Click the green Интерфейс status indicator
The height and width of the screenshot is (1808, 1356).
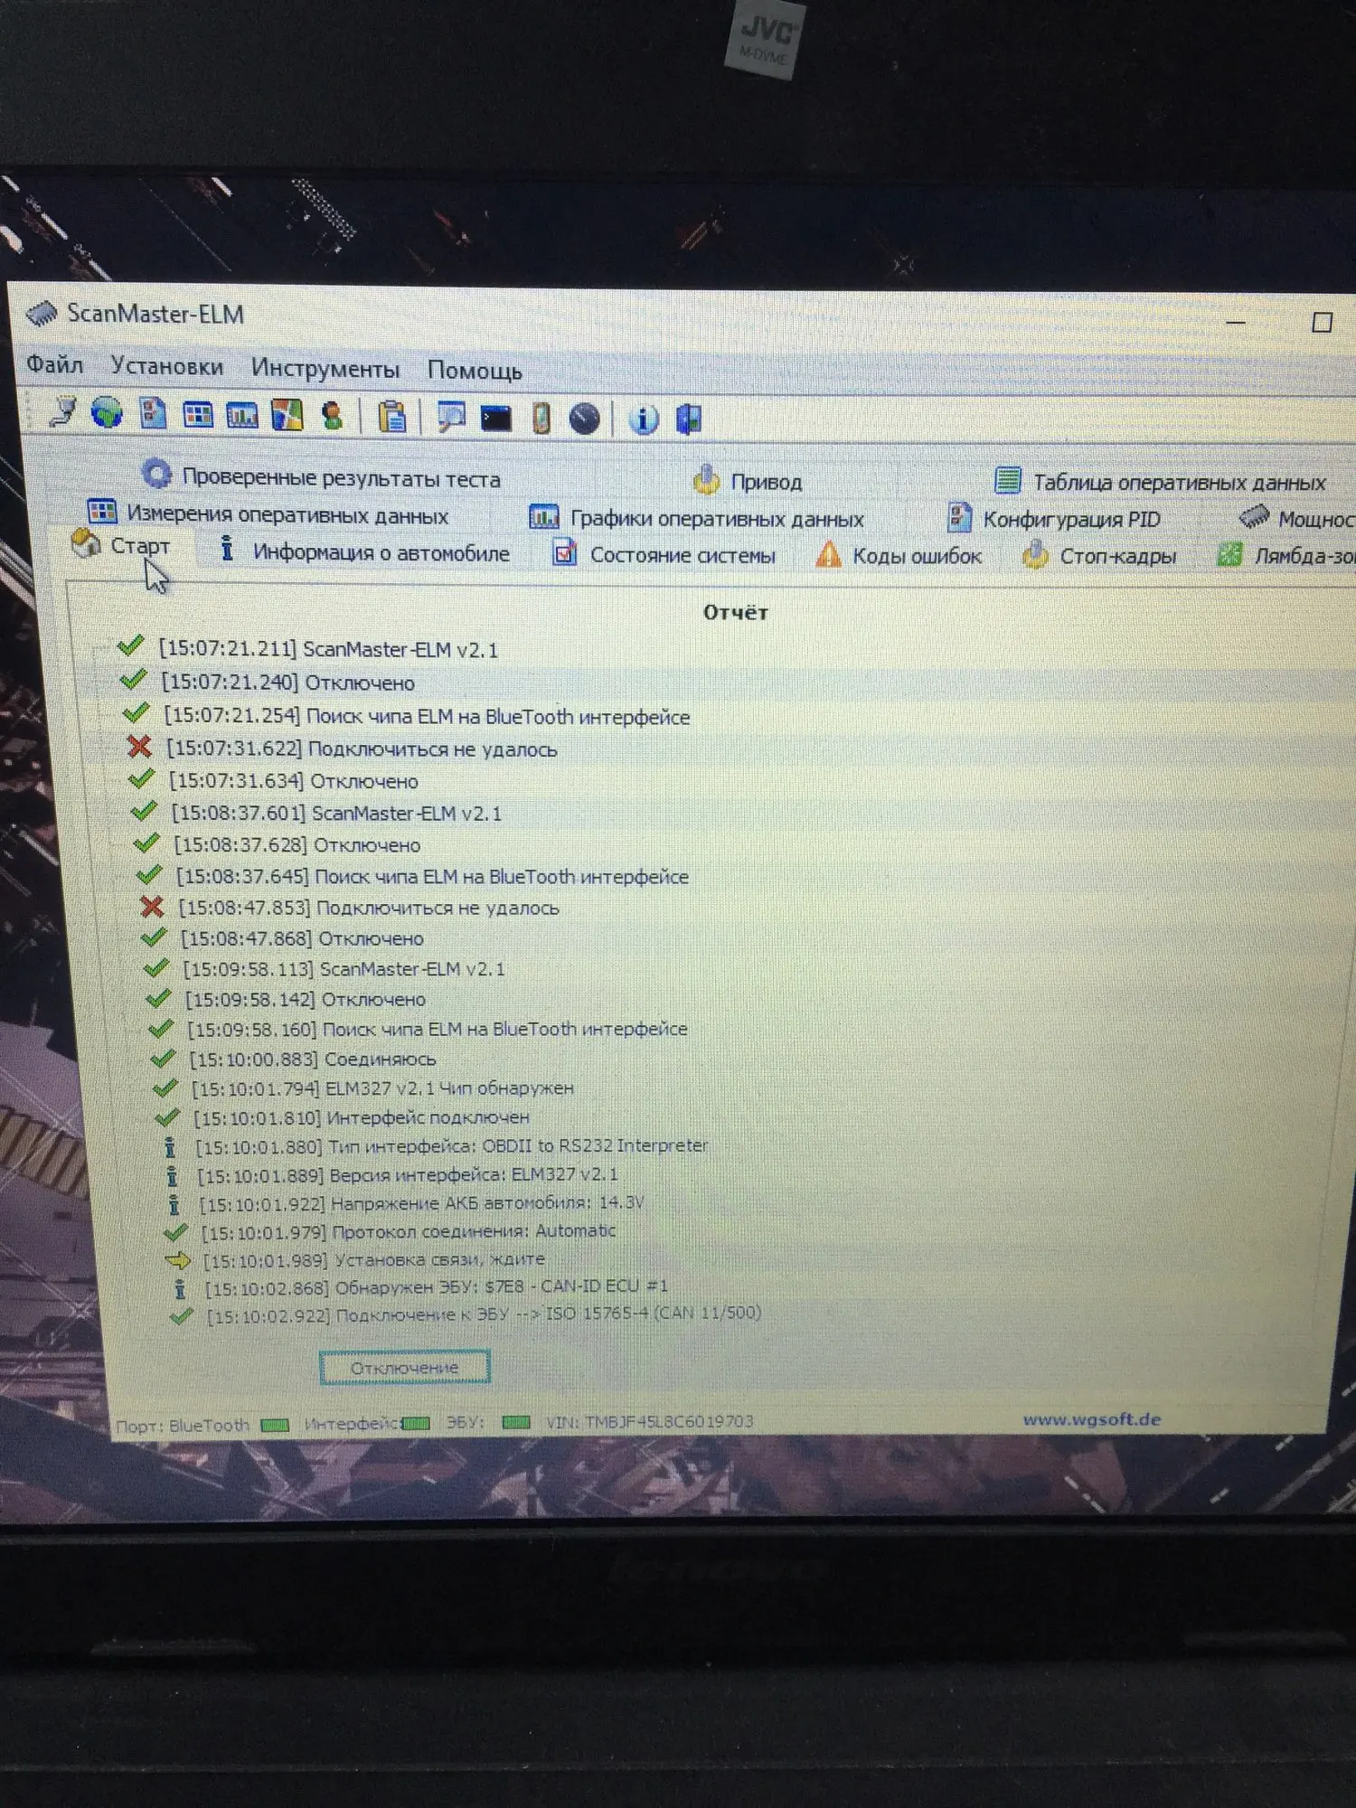tap(416, 1423)
